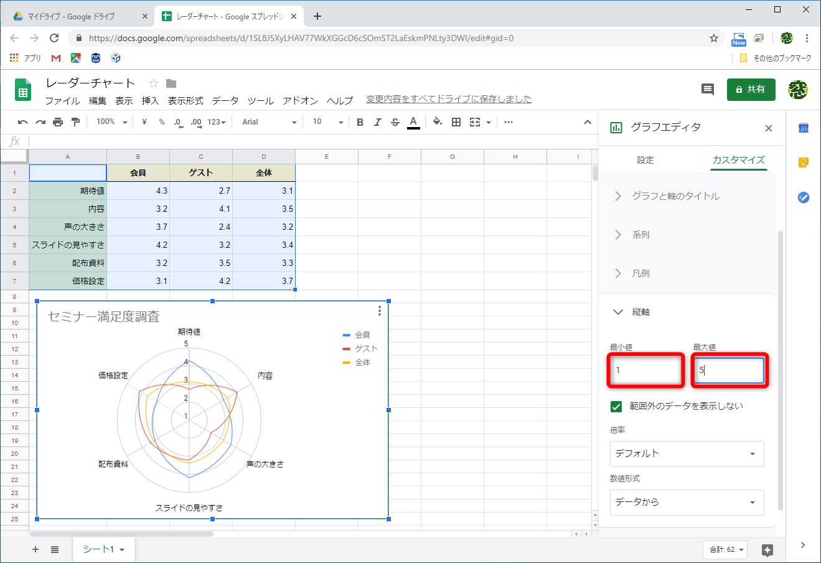Redo the action in Sheets toolbar
Image resolution: width=821 pixels, height=563 pixels.
pyautogui.click(x=40, y=122)
